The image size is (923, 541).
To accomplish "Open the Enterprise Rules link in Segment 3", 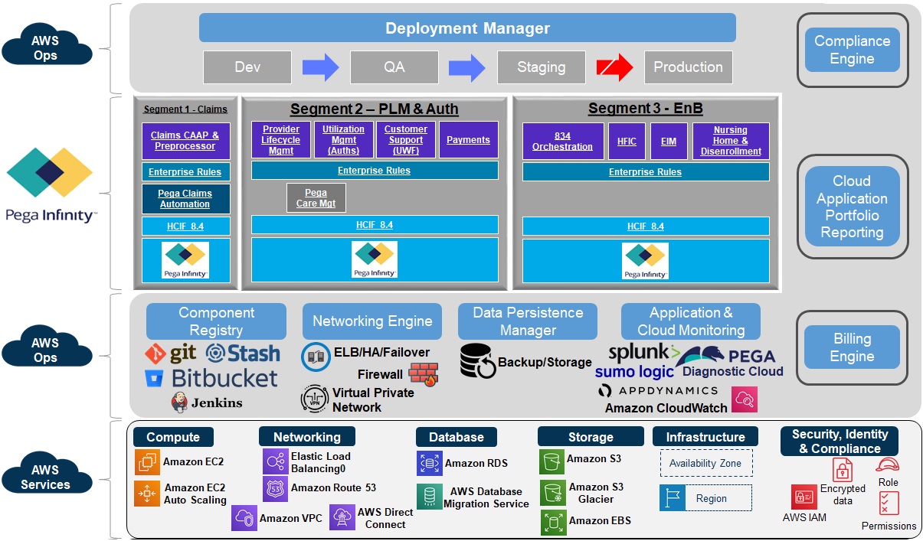I will (645, 171).
